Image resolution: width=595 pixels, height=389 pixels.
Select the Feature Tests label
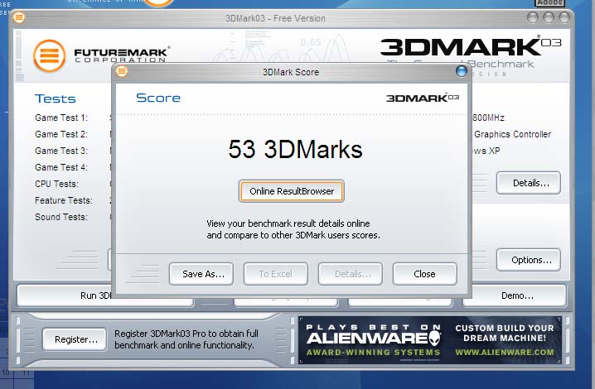[x=63, y=200]
